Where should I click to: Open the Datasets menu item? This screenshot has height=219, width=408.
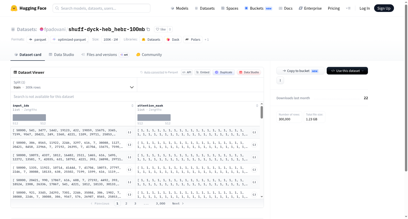[x=205, y=8]
